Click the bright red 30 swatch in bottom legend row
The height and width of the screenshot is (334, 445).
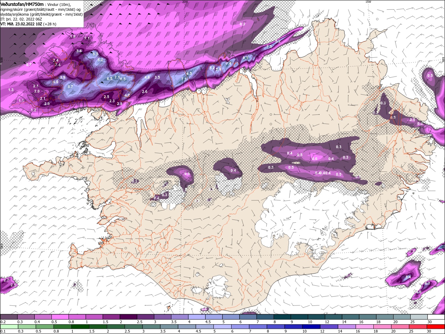pos(436,327)
